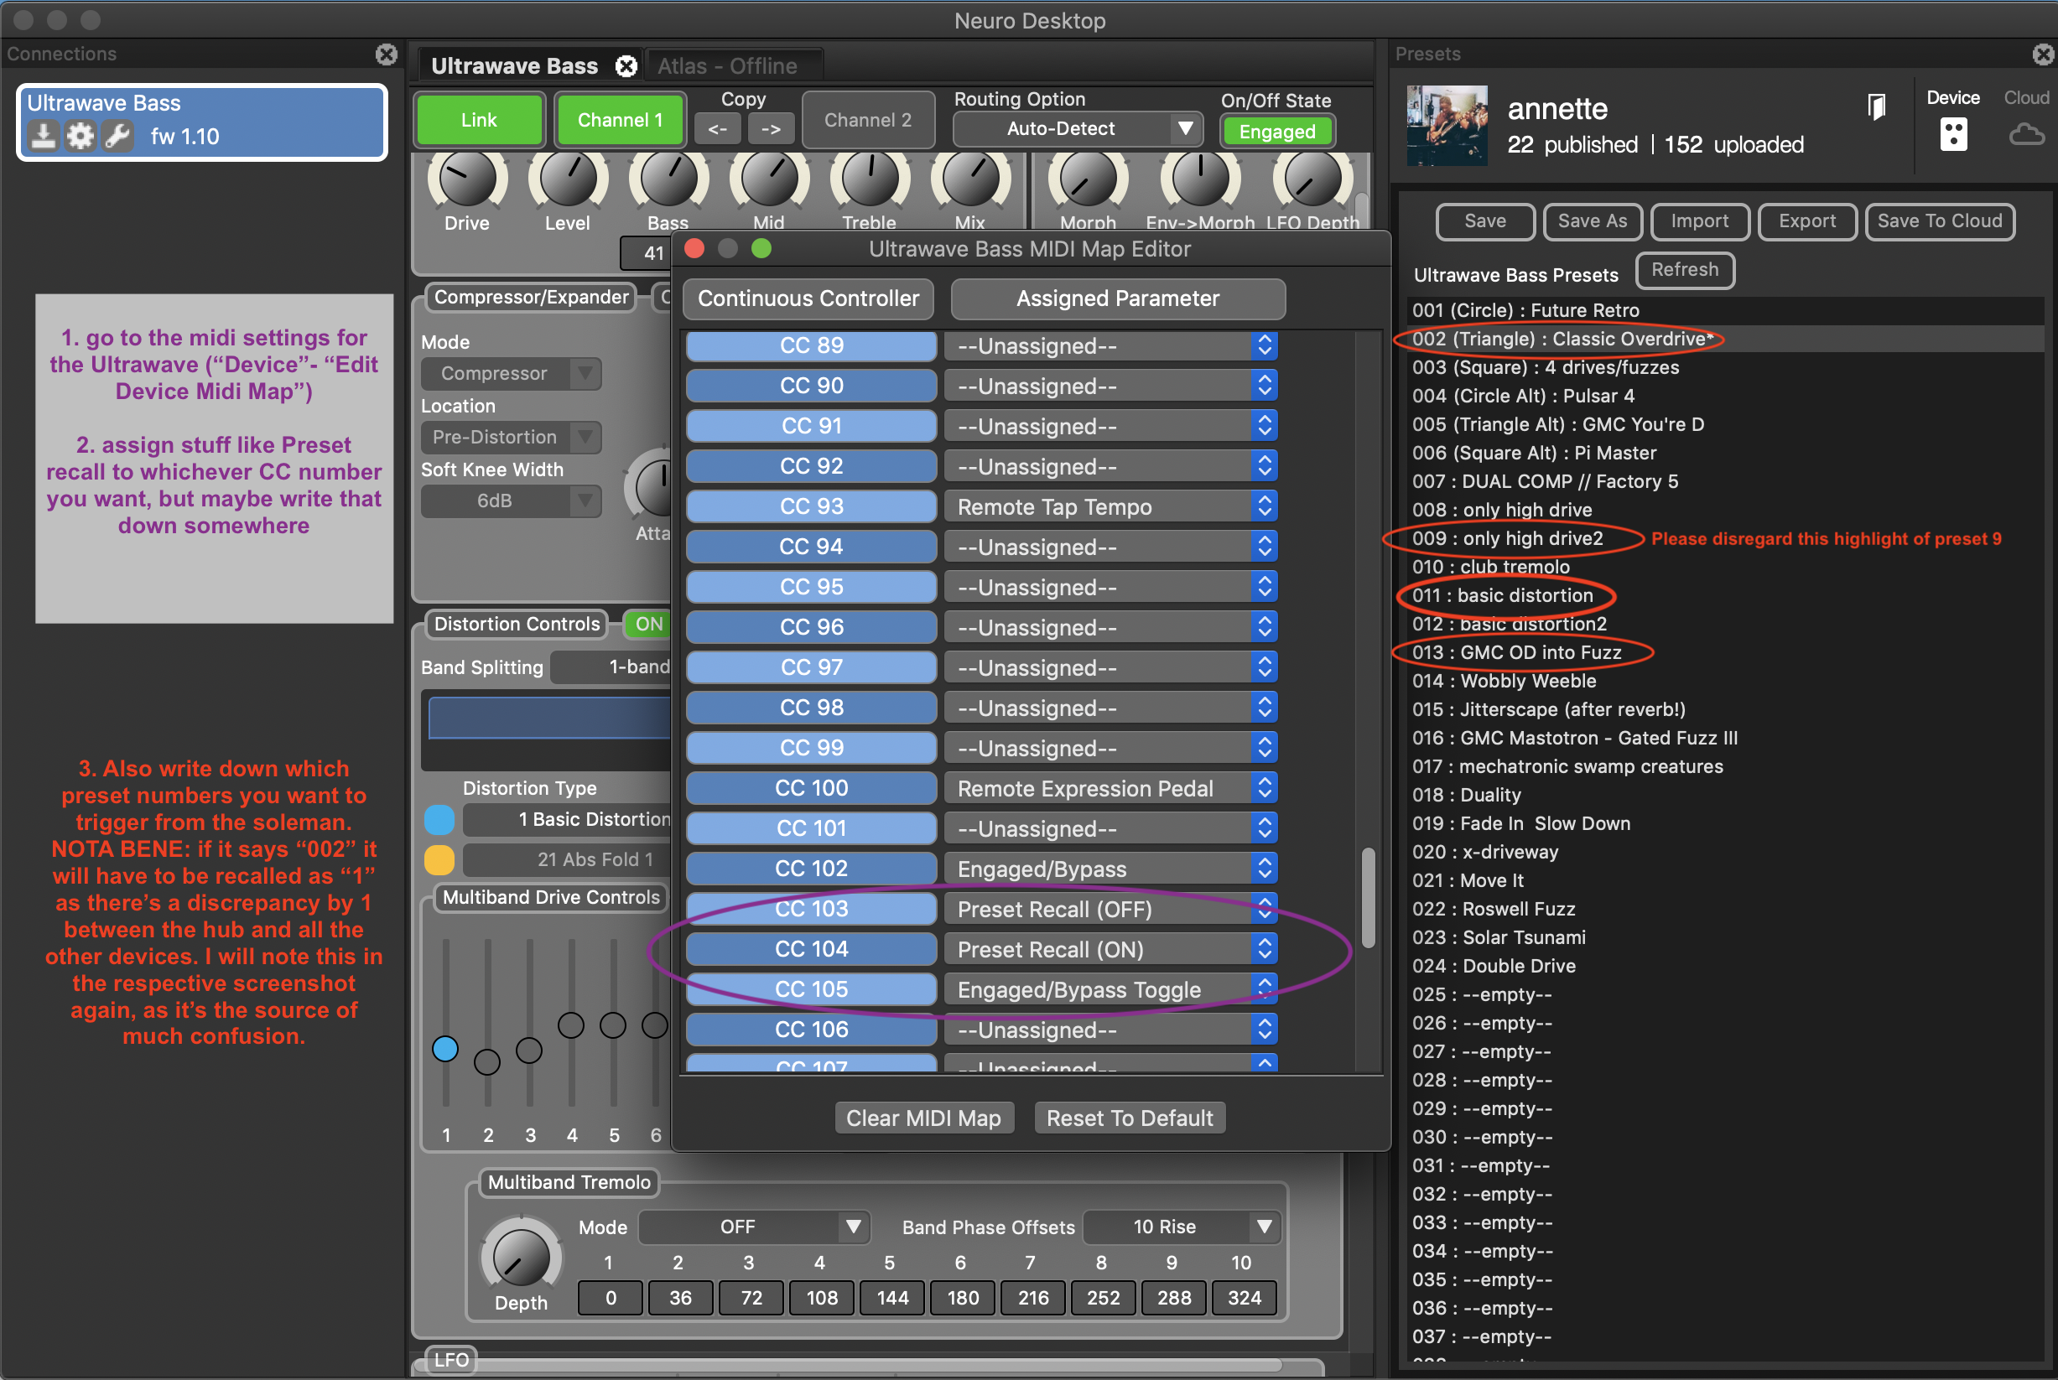Click Save in the Presets panel
The image size is (2058, 1380).
click(x=1485, y=220)
